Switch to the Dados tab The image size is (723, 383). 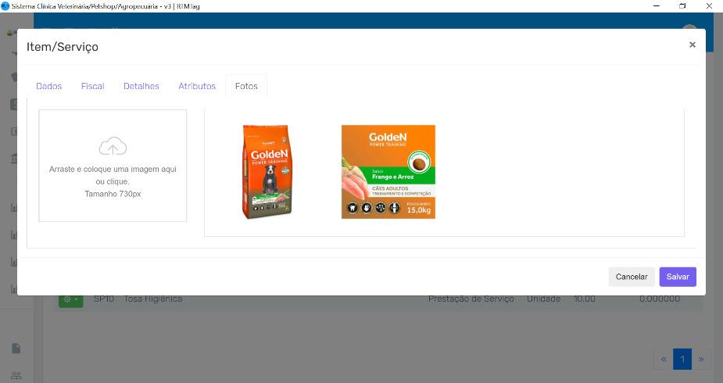48,86
